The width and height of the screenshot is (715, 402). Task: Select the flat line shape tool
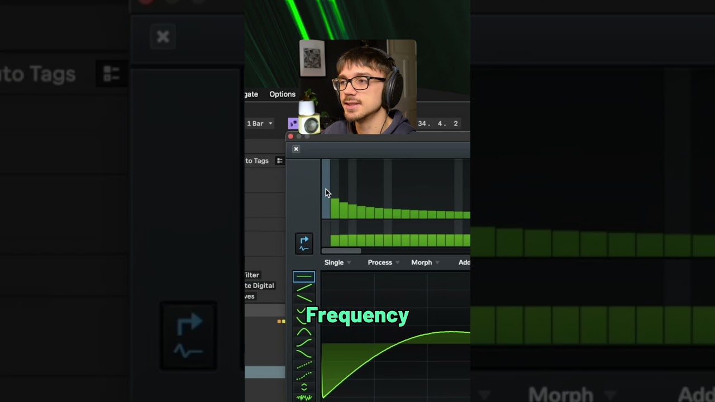[x=304, y=276]
